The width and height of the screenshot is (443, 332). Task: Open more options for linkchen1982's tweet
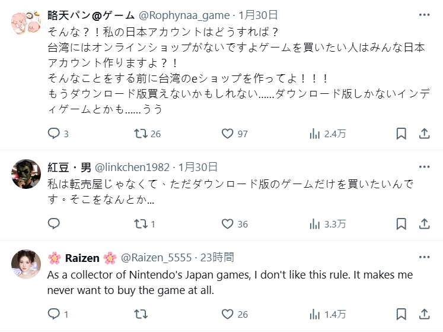click(424, 167)
